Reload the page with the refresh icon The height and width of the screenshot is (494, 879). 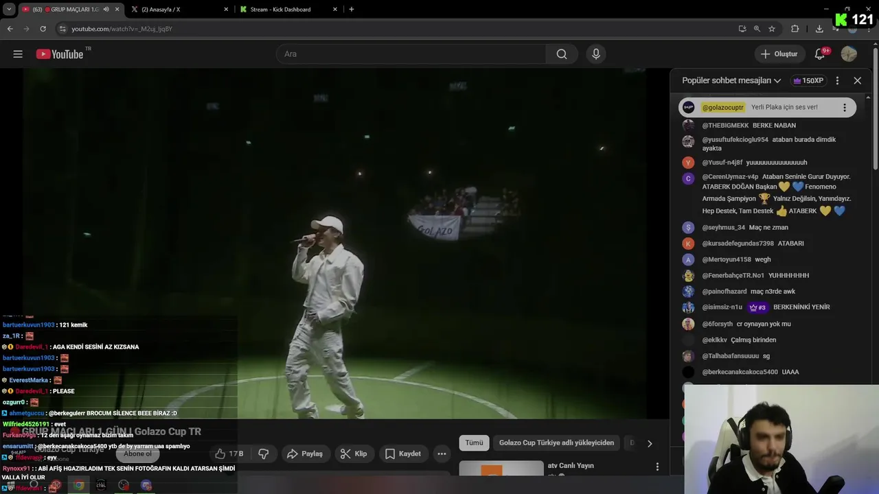pos(43,29)
